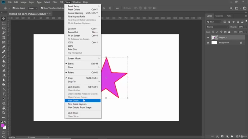
Task: Switch to the Channels tab
Action: coord(219,16)
